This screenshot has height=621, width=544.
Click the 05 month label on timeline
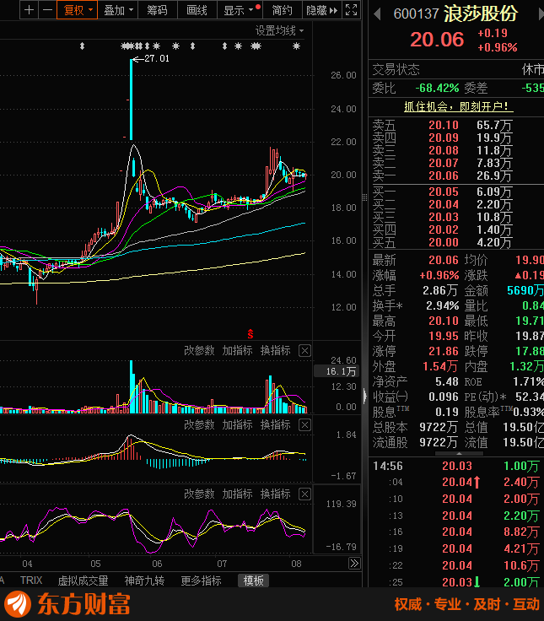(95, 563)
